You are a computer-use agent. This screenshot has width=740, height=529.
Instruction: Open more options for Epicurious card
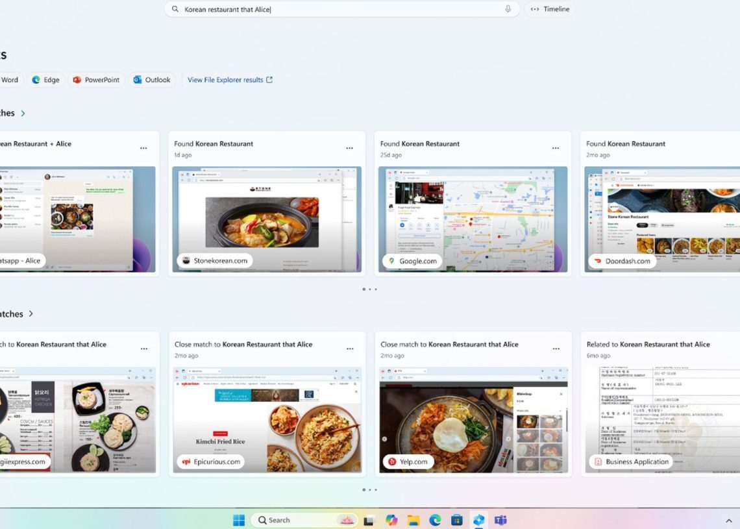point(350,349)
